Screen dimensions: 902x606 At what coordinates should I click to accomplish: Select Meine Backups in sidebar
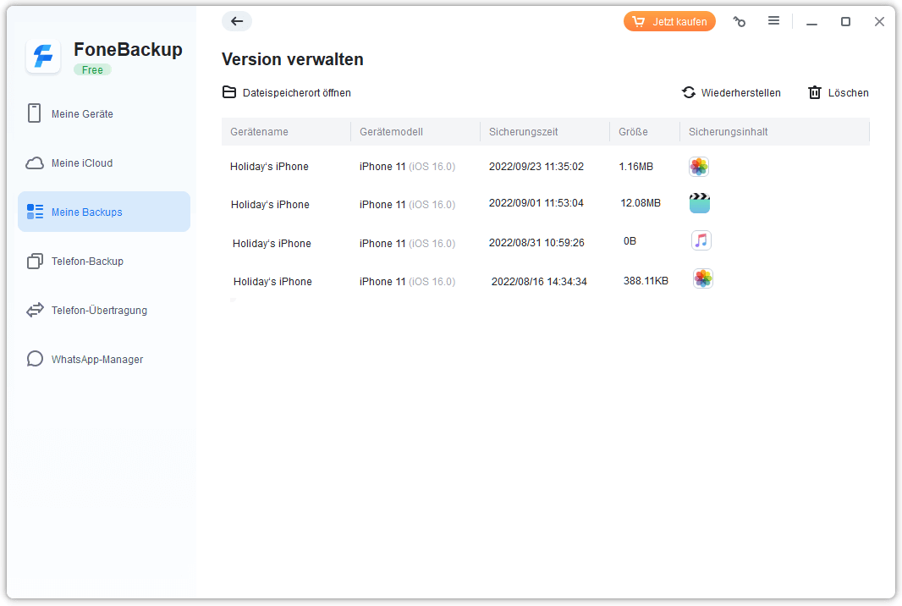click(x=103, y=212)
